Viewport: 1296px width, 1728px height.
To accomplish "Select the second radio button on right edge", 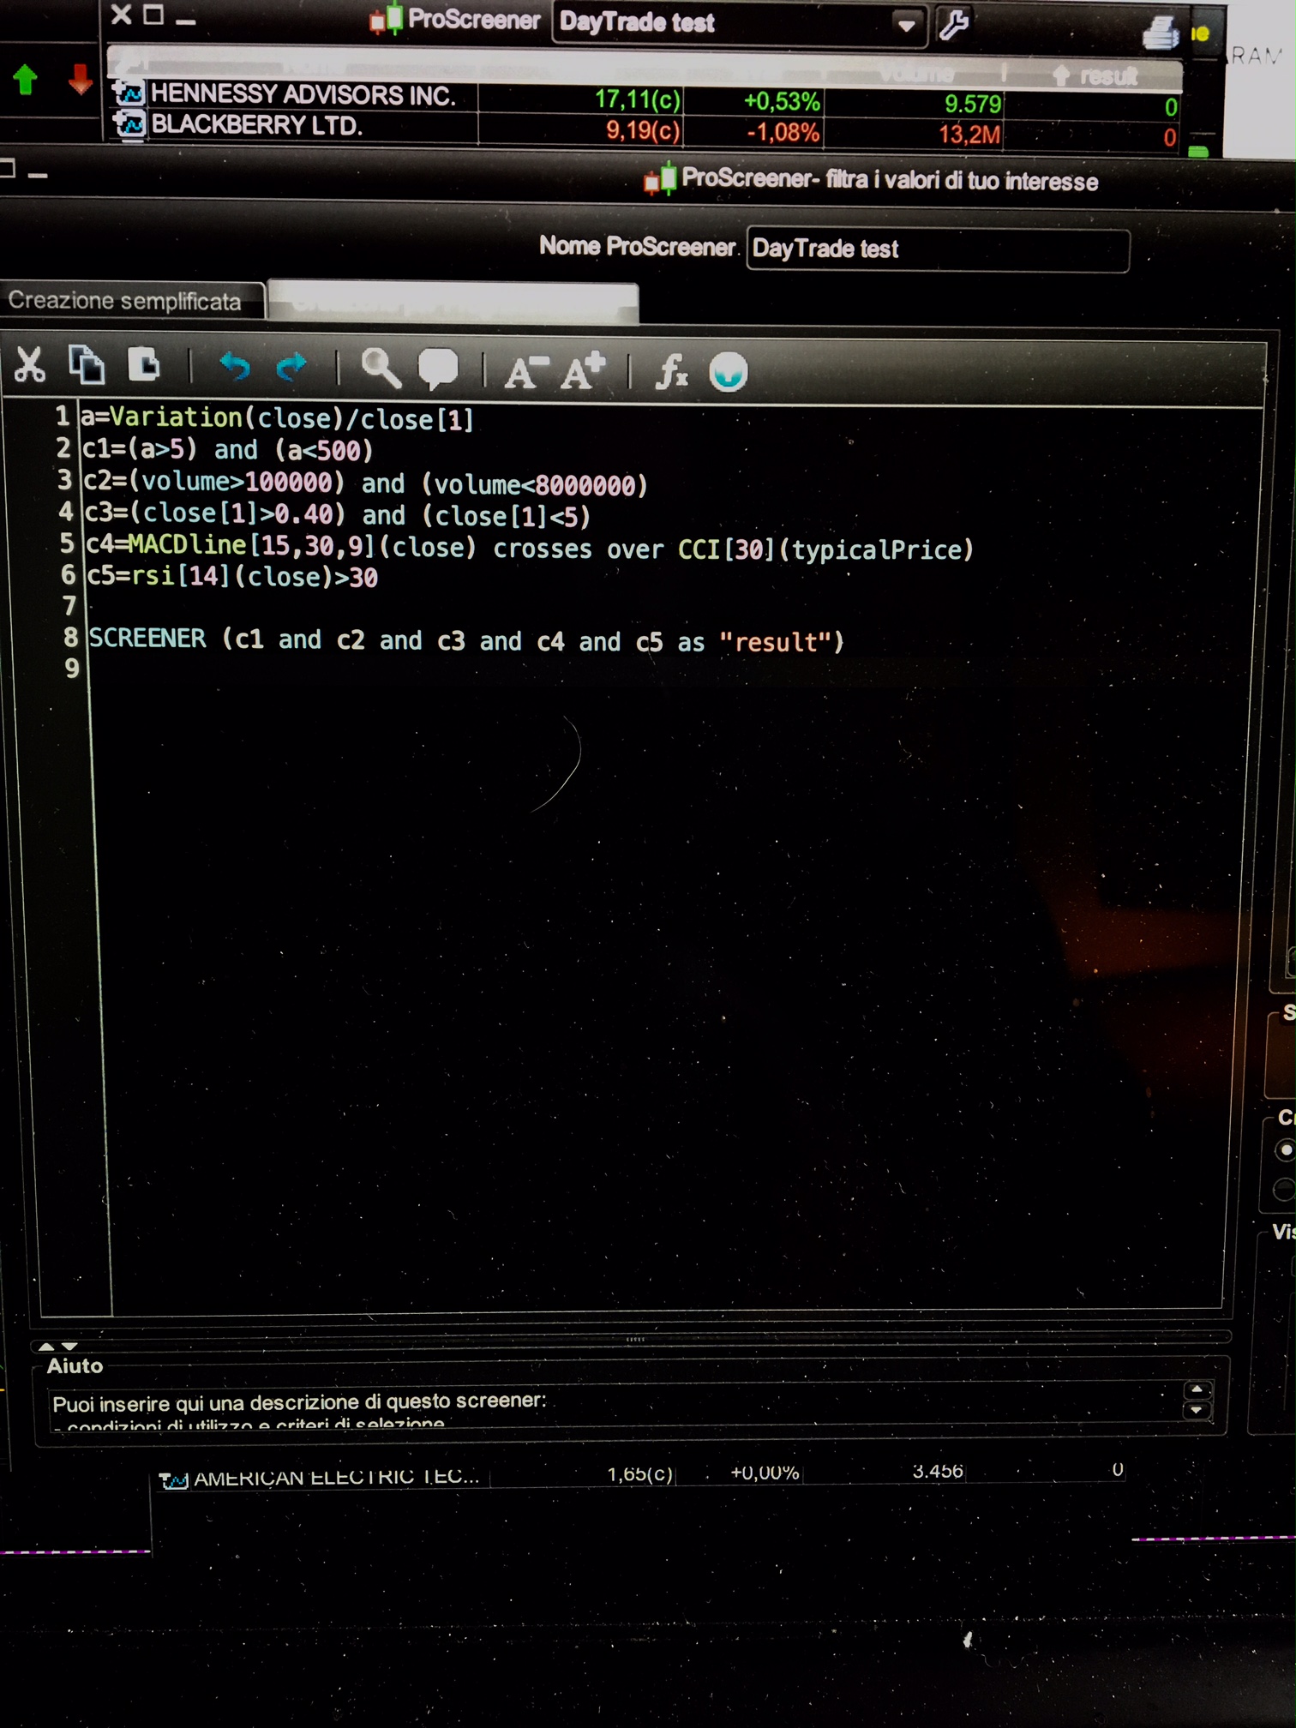I will (x=1285, y=1189).
